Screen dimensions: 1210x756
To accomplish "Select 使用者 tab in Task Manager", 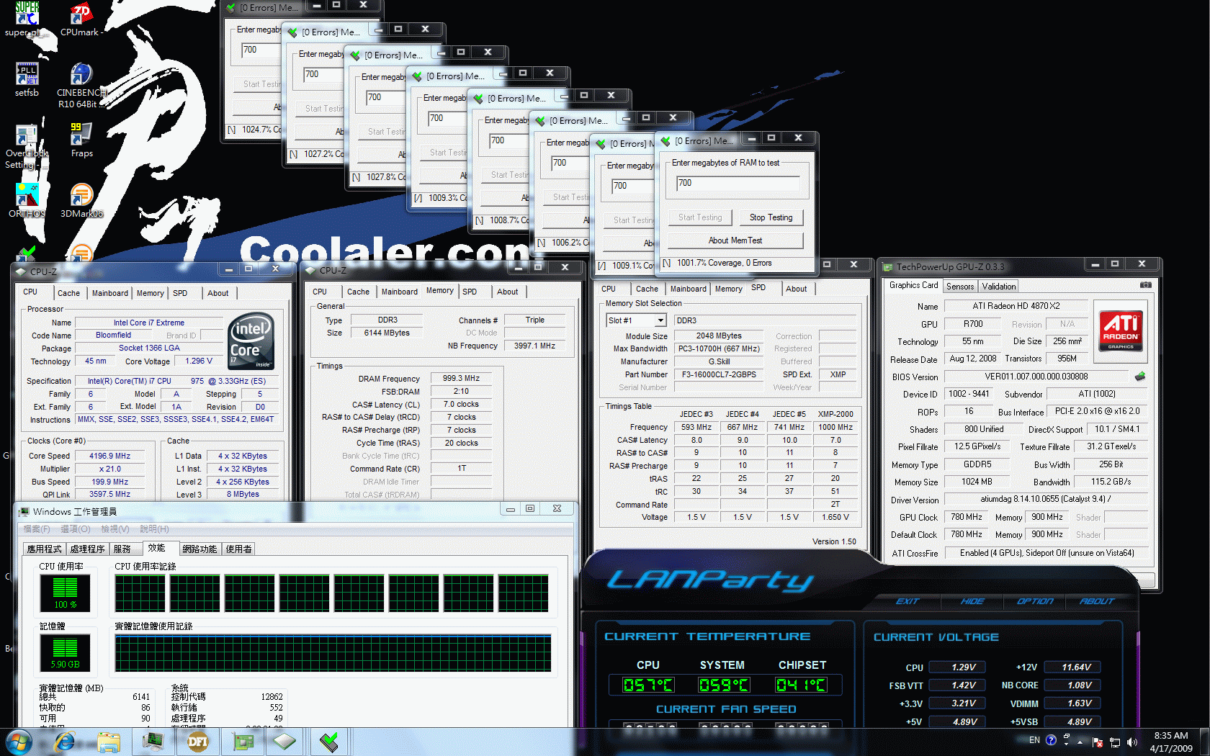I will 238,549.
